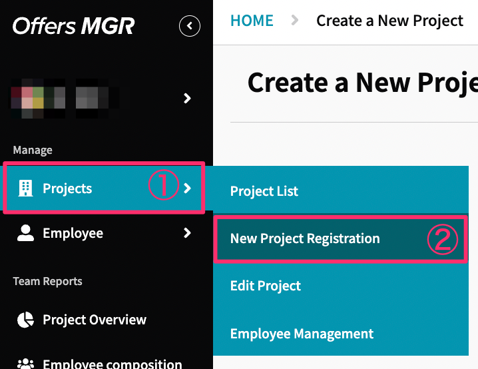This screenshot has width=478, height=369.
Task: Collapse the sidebar with the circular arrow
Action: (190, 26)
